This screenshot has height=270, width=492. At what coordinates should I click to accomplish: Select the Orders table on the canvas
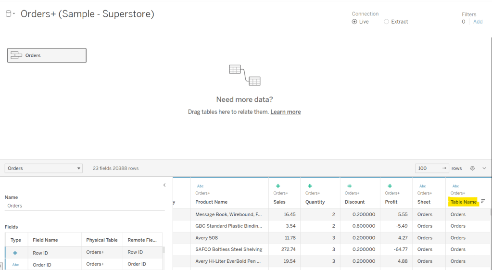tap(47, 55)
